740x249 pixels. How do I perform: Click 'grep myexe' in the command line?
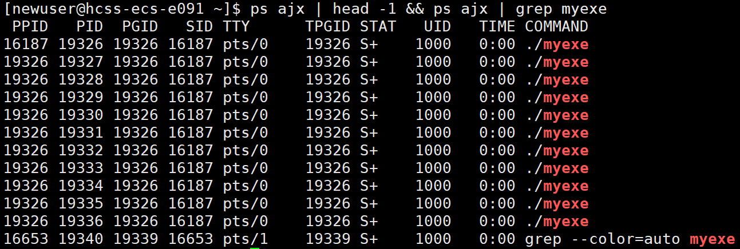tap(561, 9)
